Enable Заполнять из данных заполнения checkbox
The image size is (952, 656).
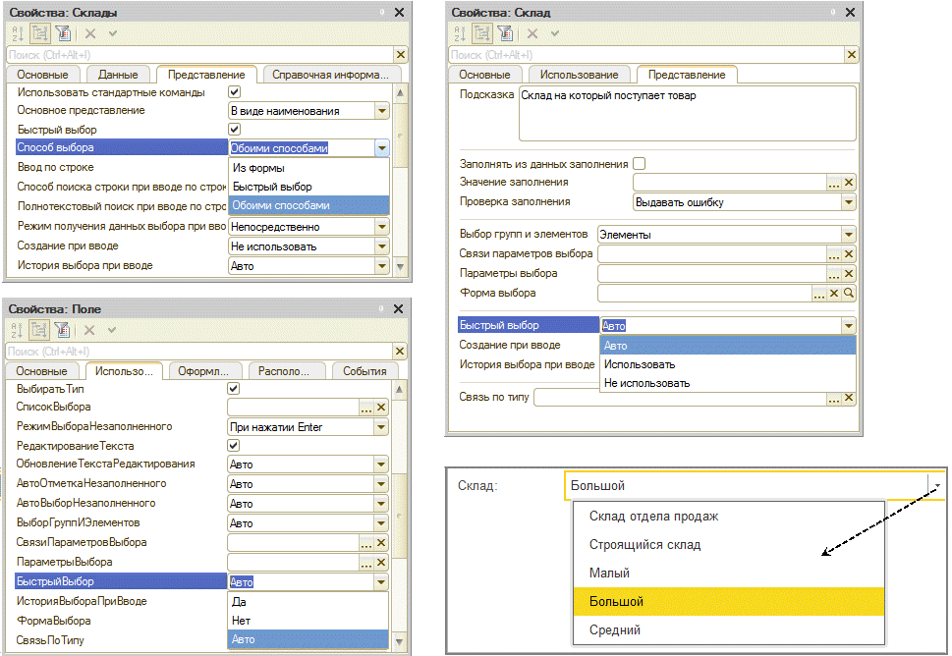640,163
